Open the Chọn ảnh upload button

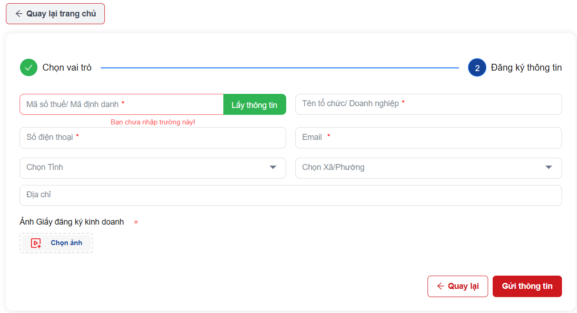[56, 243]
